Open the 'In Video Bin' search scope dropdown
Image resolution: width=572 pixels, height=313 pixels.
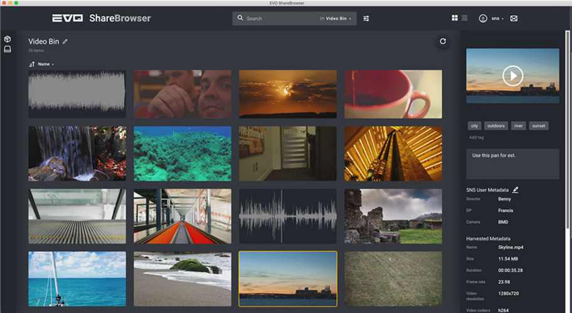(337, 19)
